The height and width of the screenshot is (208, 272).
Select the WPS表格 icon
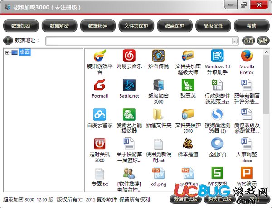(217, 173)
